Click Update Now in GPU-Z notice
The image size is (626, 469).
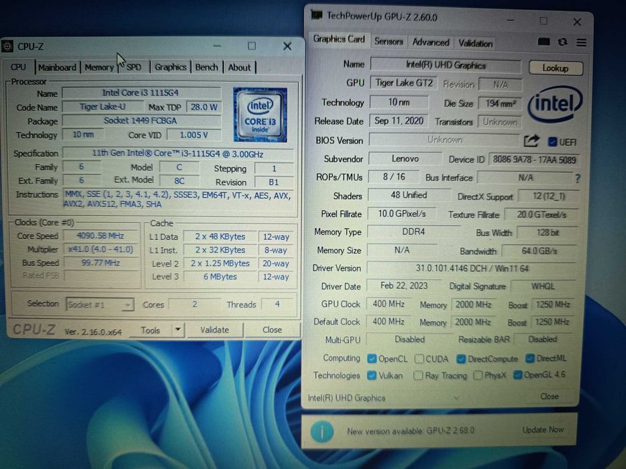click(x=543, y=429)
